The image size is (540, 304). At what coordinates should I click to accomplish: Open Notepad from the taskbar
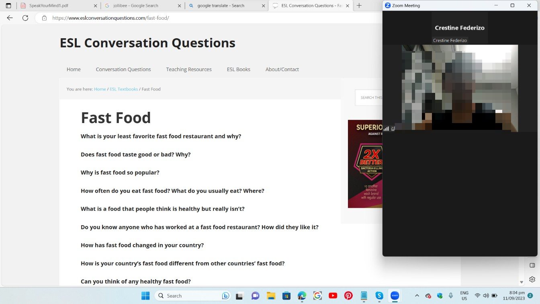tap(364, 296)
